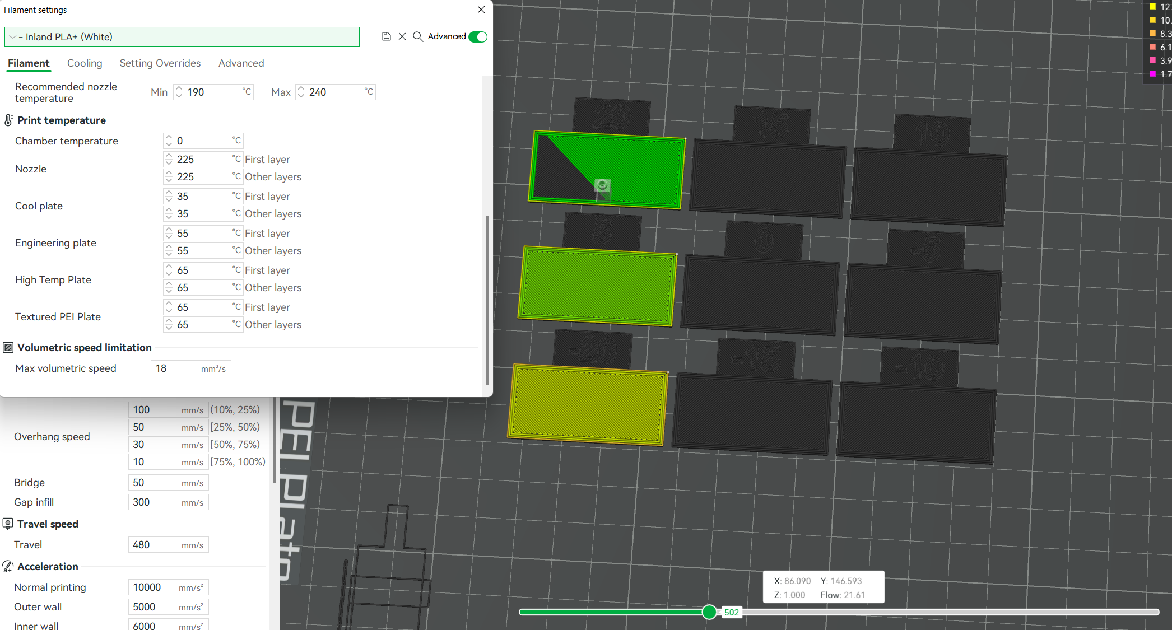Click the Max nozzle temperature stepper arrows
The height and width of the screenshot is (630, 1172).
click(301, 92)
